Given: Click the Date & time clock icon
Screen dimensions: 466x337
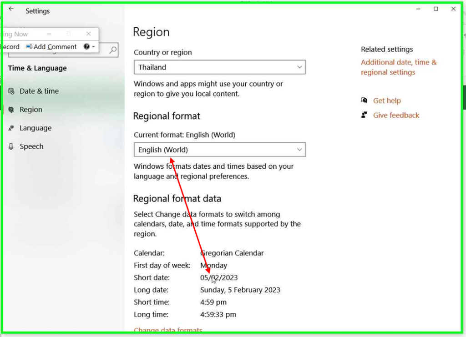Looking at the screenshot, I should pyautogui.click(x=11, y=91).
